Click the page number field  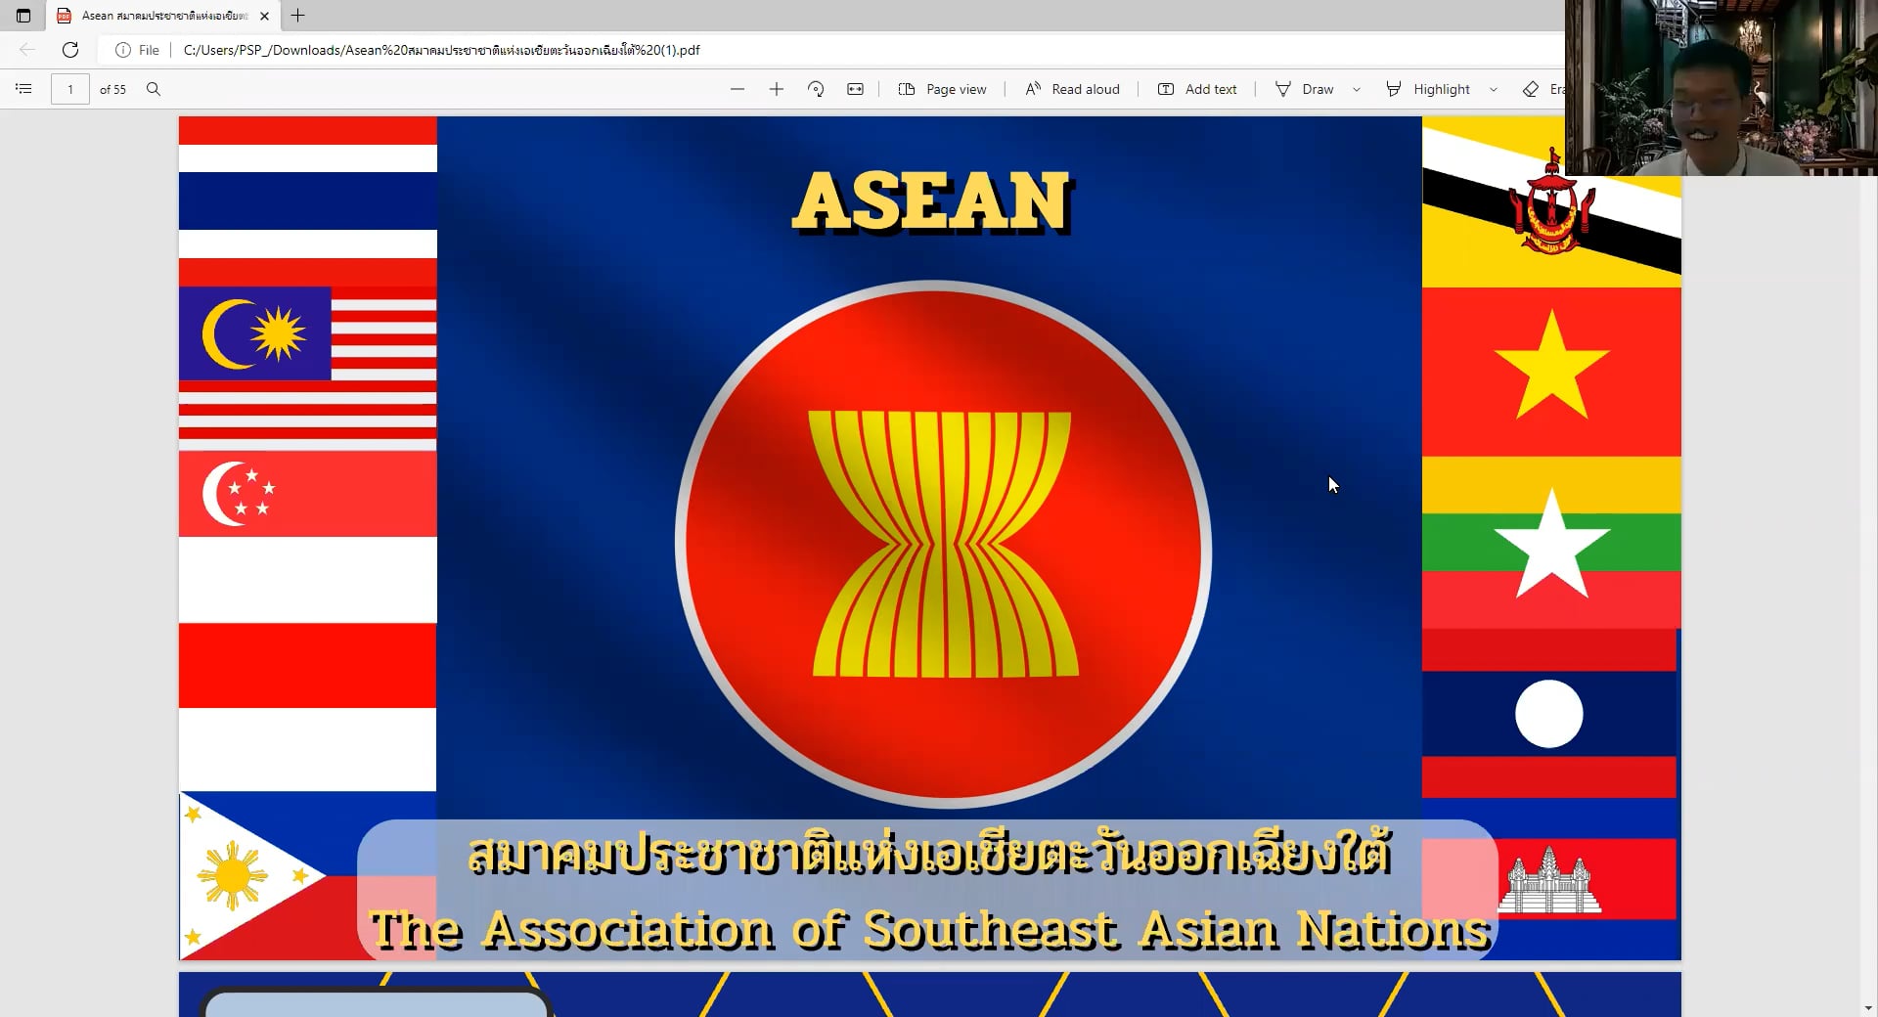(x=70, y=89)
